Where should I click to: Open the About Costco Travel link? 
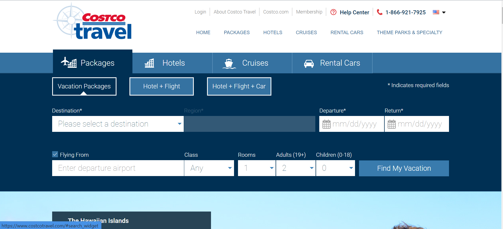[235, 12]
